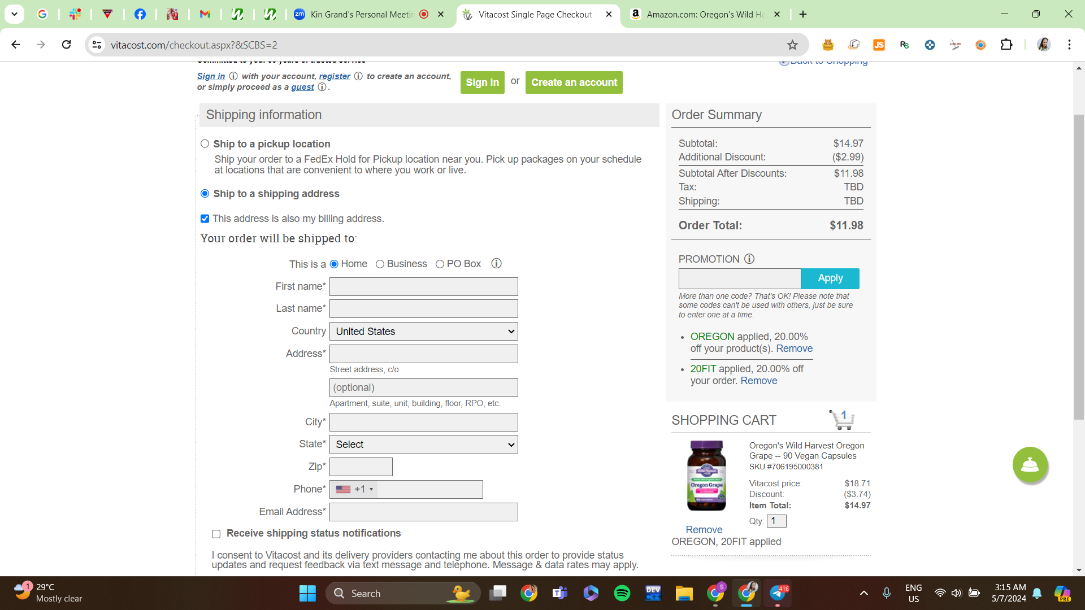Choose Home address type
The image size is (1085, 610).
(334, 264)
